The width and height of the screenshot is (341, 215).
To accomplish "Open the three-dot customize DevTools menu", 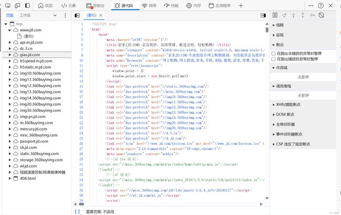I will point(311,6).
